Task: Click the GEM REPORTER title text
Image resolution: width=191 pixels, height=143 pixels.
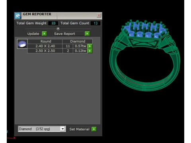Action: [x=37, y=14]
